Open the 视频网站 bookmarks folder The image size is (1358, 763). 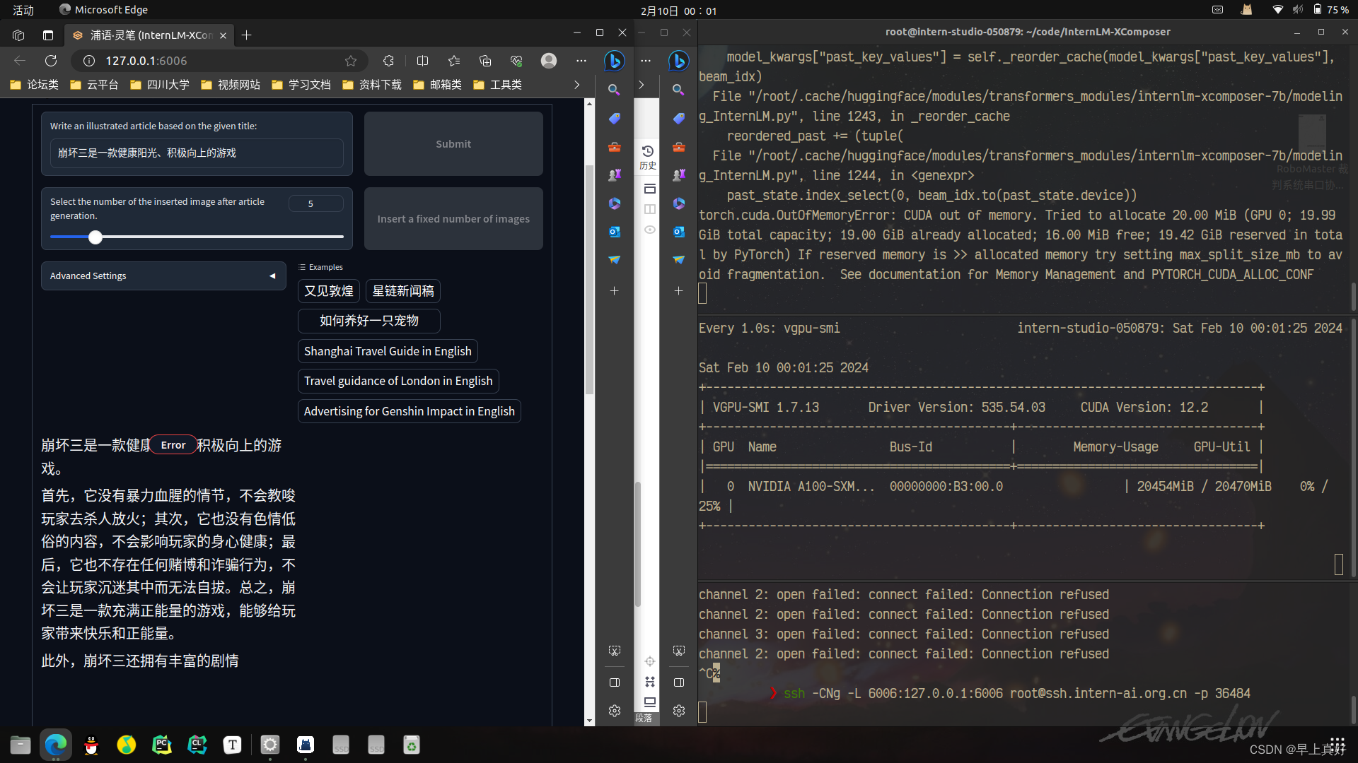[231, 85]
